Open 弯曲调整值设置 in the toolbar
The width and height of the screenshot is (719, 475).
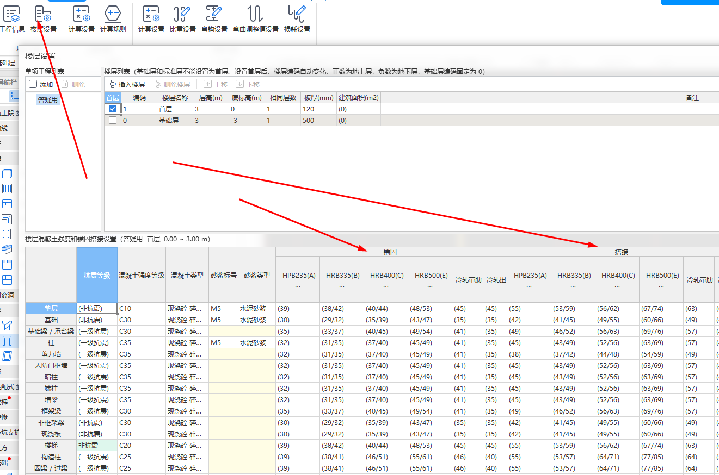(x=255, y=18)
